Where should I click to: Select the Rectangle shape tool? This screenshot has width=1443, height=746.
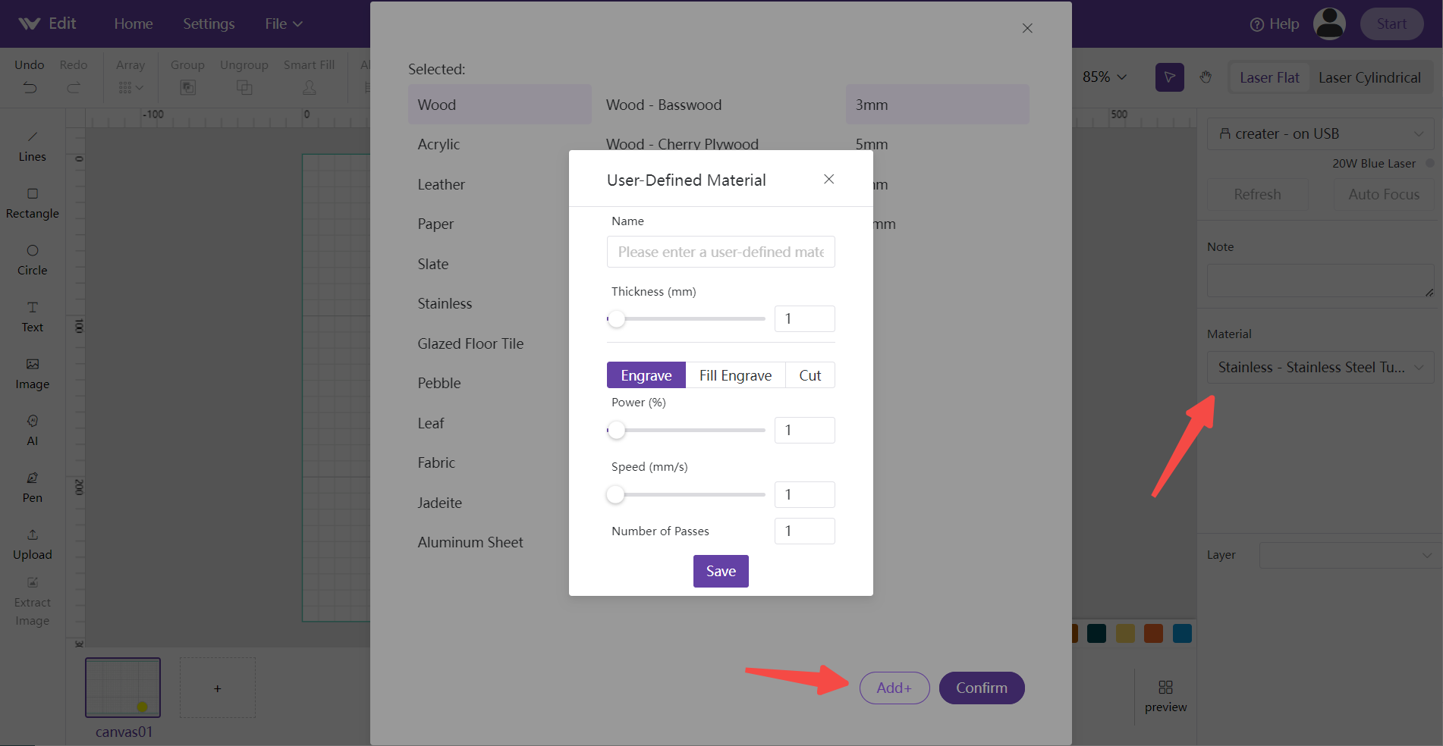coord(32,203)
